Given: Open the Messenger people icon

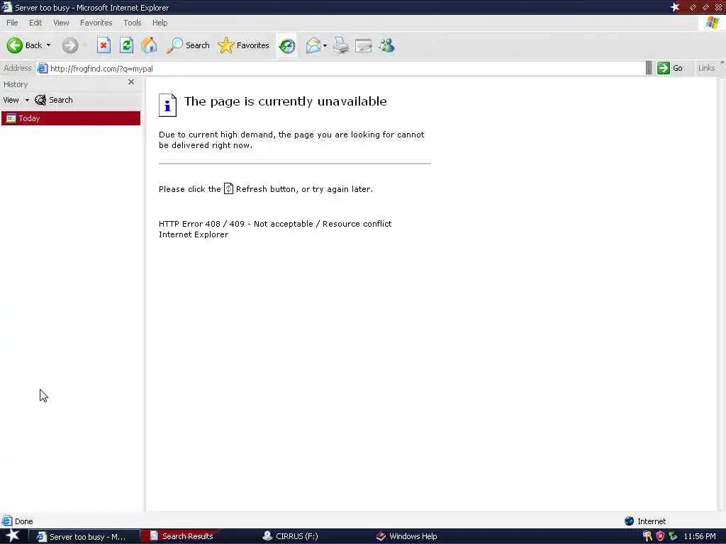Looking at the screenshot, I should (x=386, y=45).
